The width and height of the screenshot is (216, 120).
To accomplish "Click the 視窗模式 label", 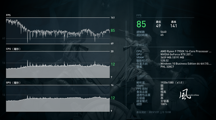I will point(142,101).
